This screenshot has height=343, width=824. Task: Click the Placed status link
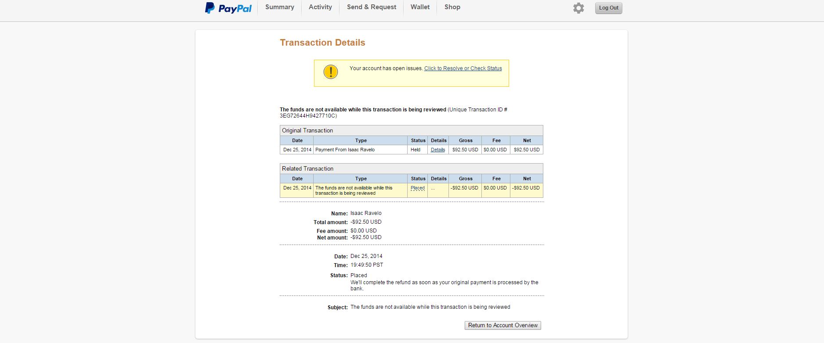point(417,188)
